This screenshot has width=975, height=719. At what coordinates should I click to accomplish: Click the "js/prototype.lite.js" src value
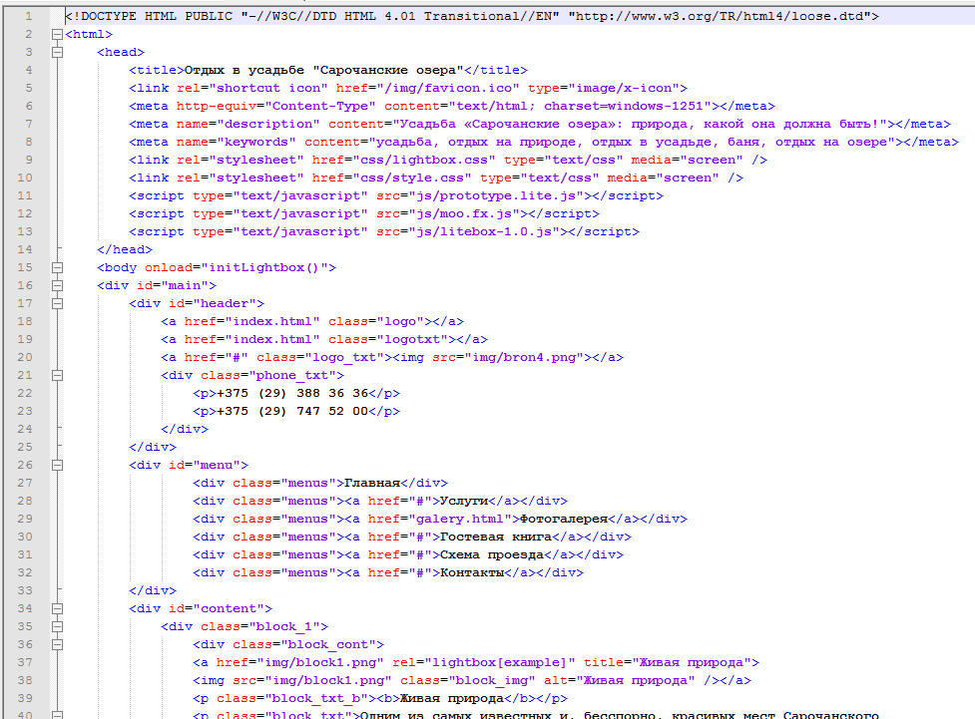coord(499,195)
